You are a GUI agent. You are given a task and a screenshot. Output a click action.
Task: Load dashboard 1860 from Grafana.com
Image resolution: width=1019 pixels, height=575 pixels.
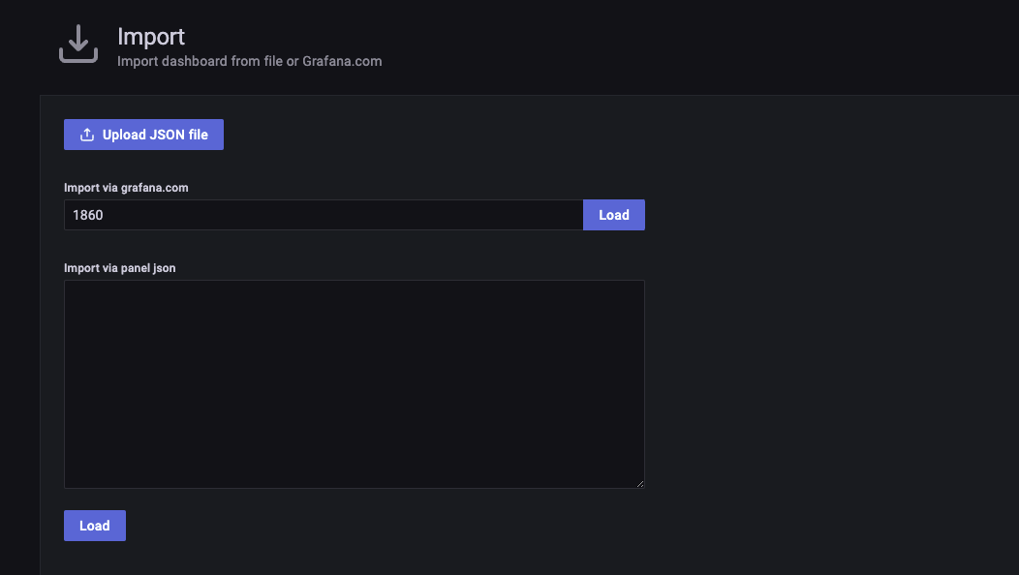tap(613, 214)
